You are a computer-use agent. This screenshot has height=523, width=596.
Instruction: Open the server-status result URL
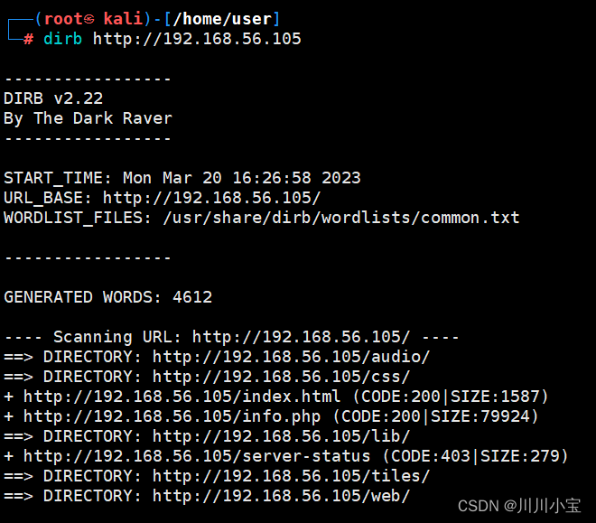pyautogui.click(x=197, y=456)
